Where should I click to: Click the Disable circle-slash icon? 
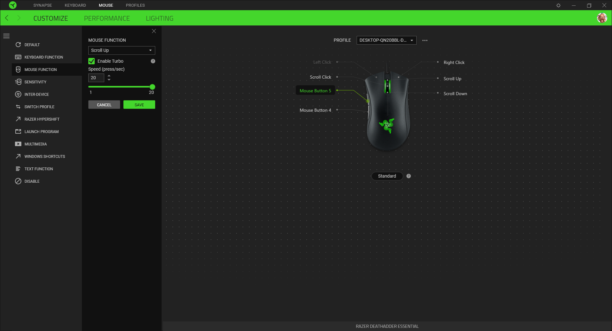pyautogui.click(x=18, y=181)
